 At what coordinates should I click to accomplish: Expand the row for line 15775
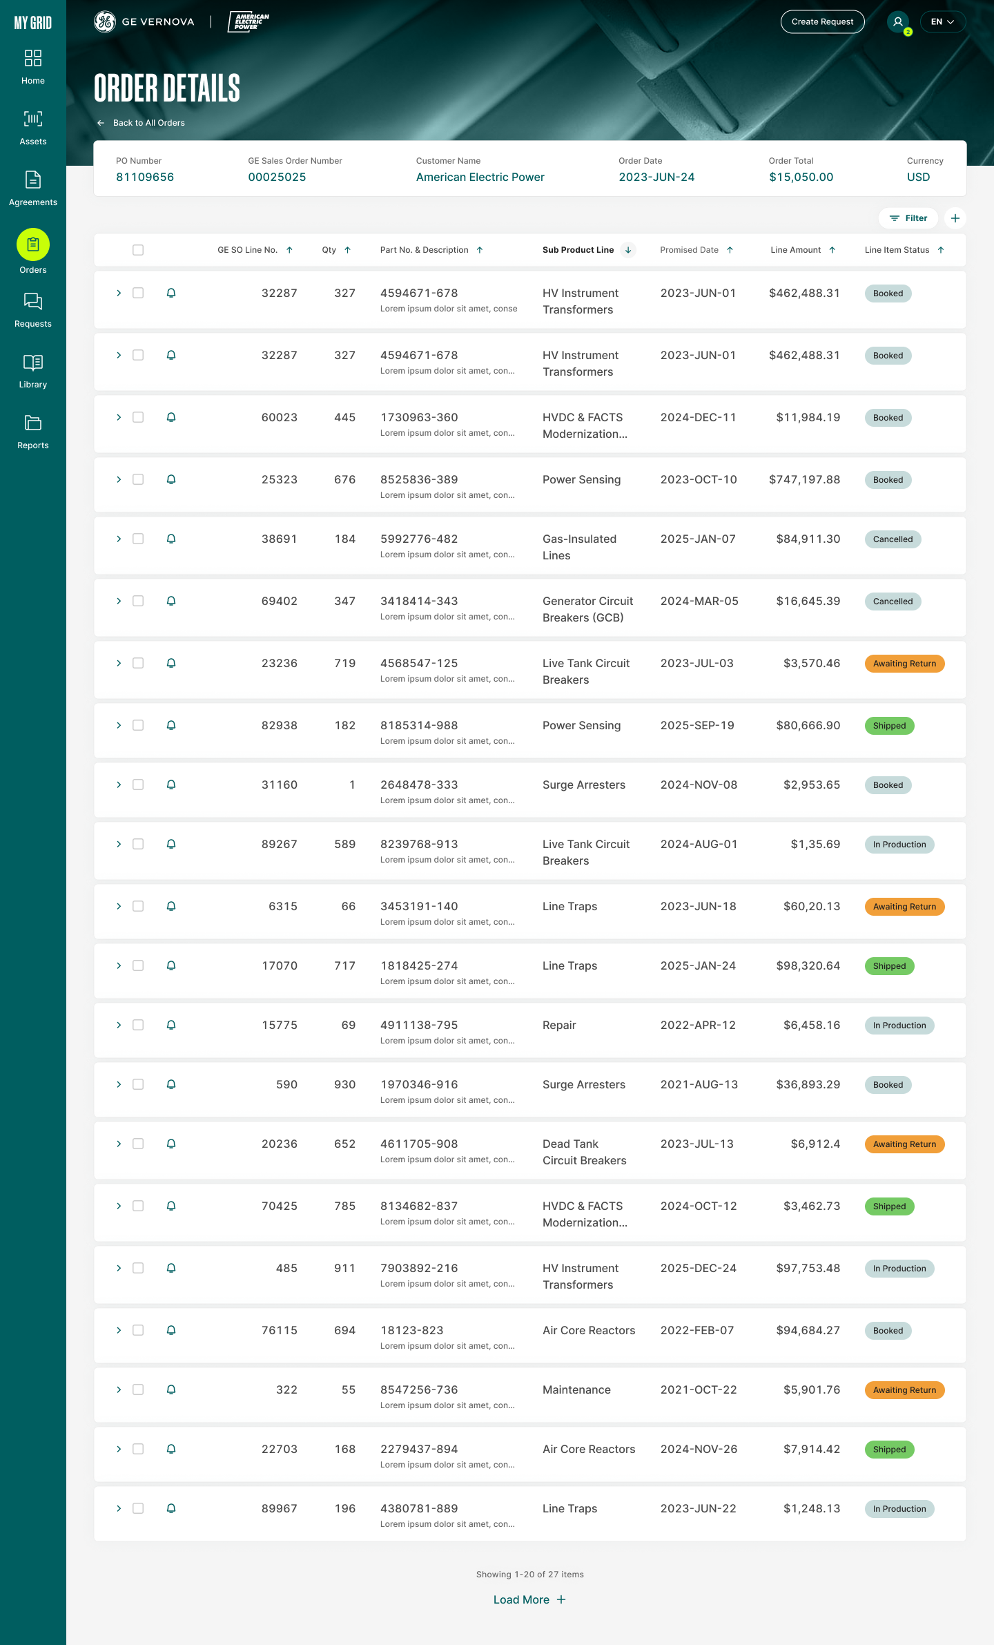(x=119, y=1025)
